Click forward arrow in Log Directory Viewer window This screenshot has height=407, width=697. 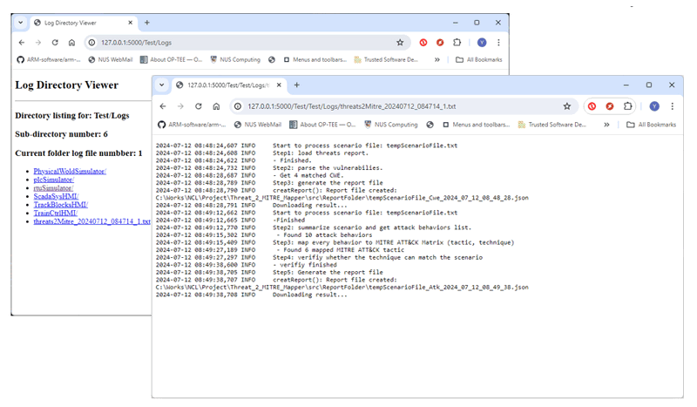[x=38, y=43]
